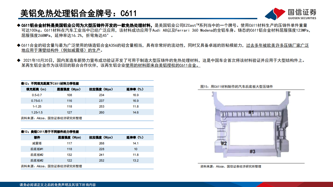
Task: Click tensile strength 241 value
Action: (101, 155)
